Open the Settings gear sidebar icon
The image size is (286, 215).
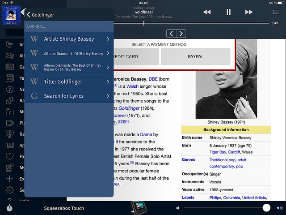click(9, 190)
